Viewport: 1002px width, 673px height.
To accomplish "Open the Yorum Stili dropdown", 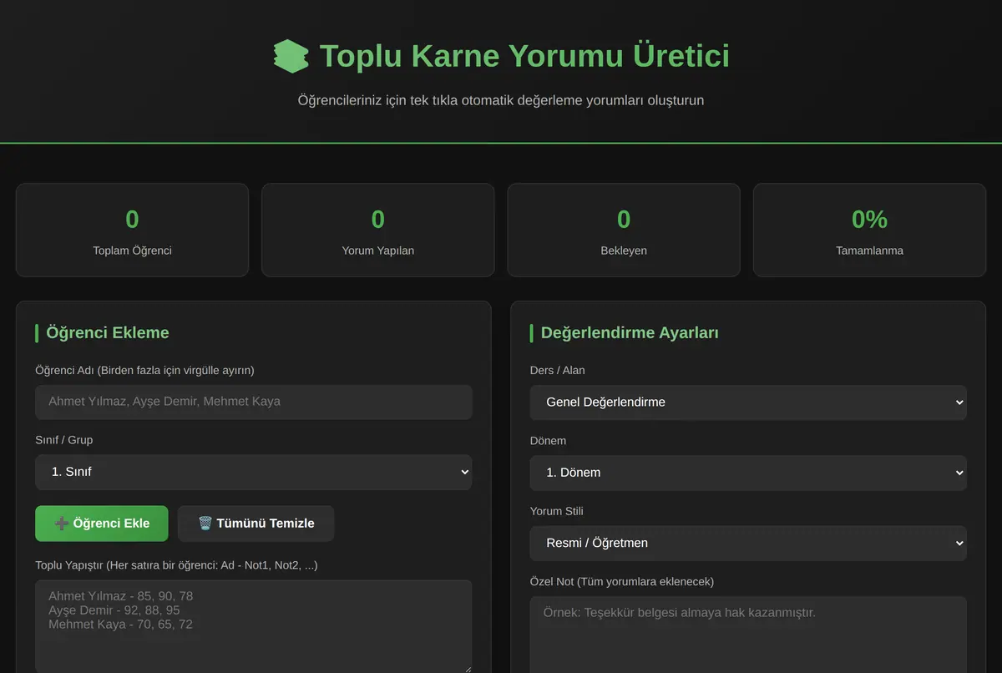I will (748, 543).
